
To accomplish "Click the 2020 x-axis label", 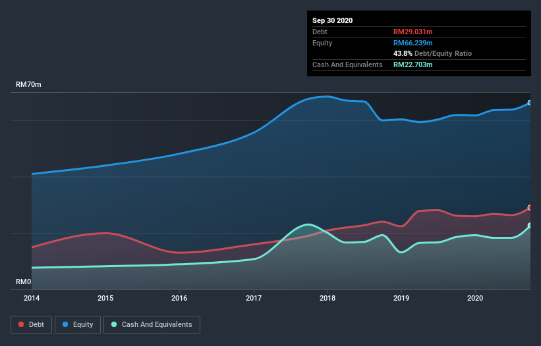I will point(475,298).
